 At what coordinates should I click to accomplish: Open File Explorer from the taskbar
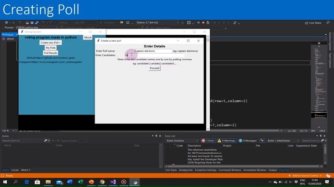tap(48, 182)
